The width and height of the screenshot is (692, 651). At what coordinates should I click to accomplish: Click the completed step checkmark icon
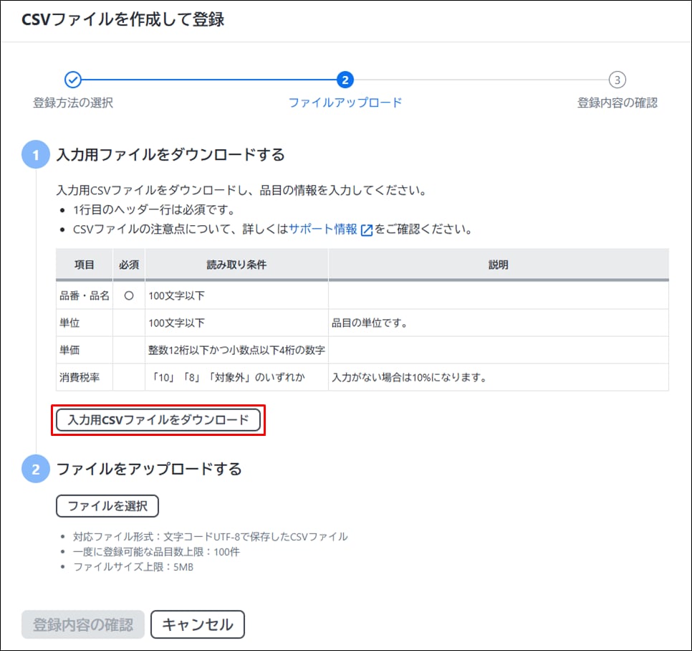click(72, 80)
